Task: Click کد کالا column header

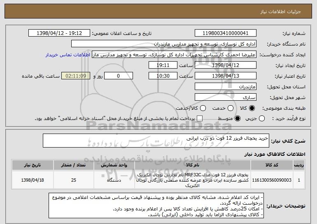Action: pyautogui.click(x=272, y=165)
